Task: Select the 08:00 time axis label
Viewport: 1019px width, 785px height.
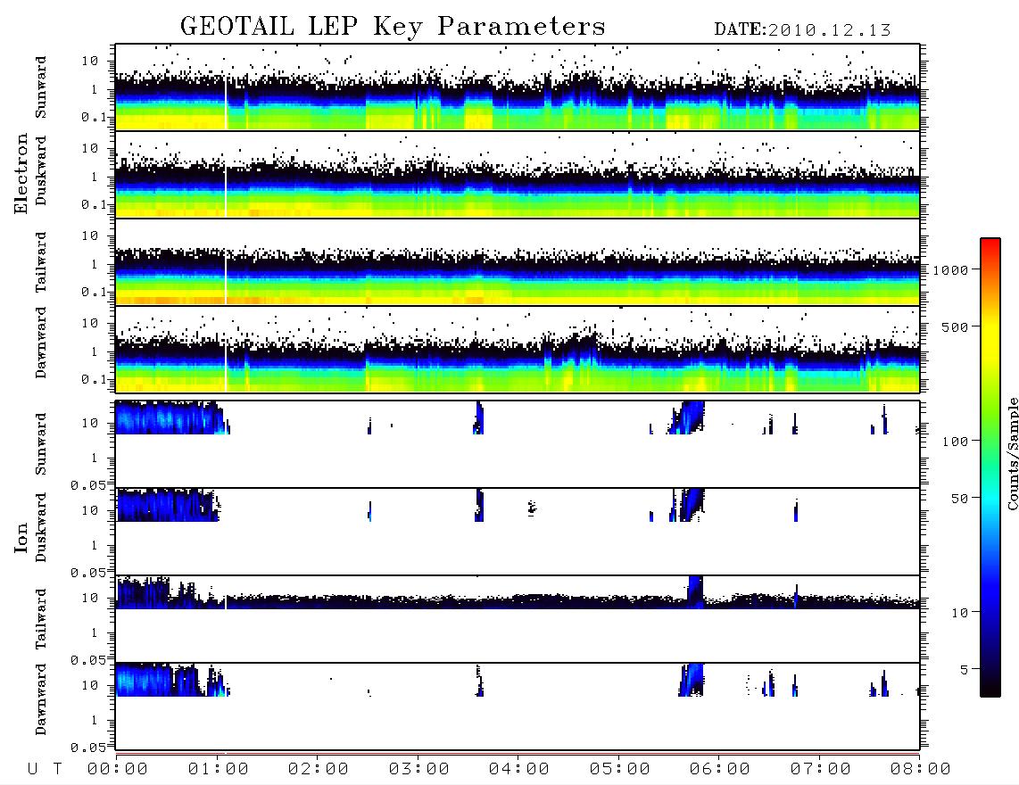Action: click(921, 769)
